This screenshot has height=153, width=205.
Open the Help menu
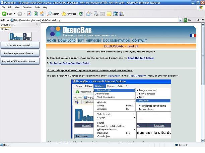click(45, 7)
